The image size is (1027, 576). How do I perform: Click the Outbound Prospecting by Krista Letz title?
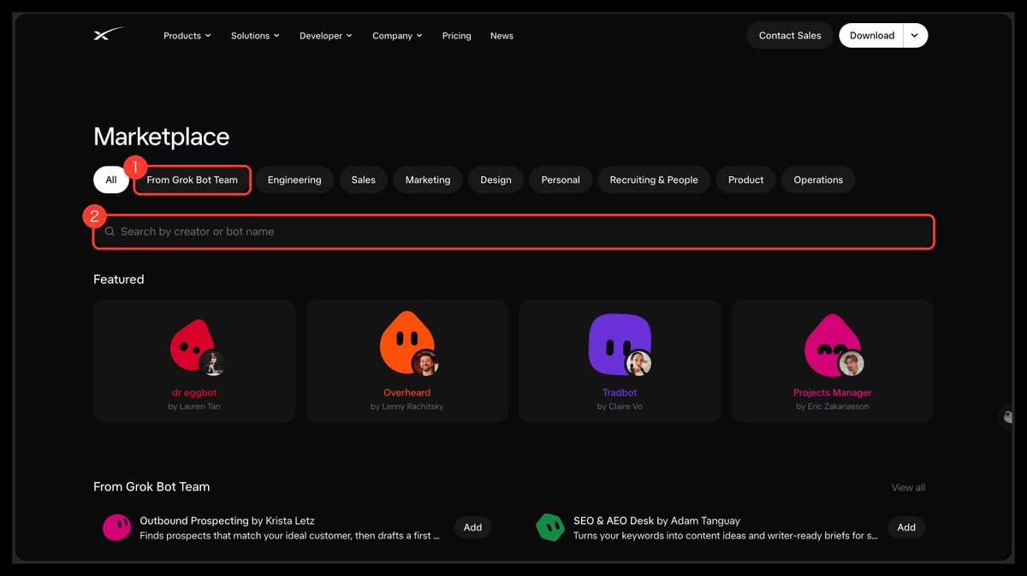[228, 520]
